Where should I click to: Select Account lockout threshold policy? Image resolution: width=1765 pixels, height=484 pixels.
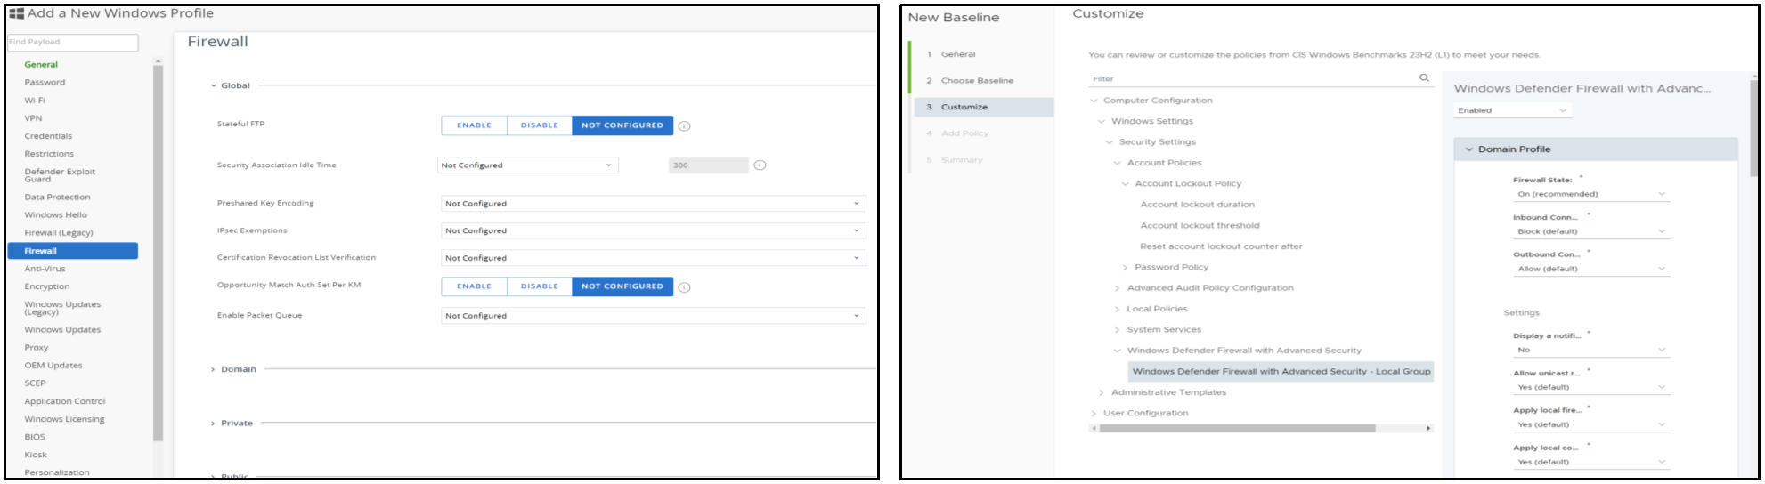point(1200,226)
